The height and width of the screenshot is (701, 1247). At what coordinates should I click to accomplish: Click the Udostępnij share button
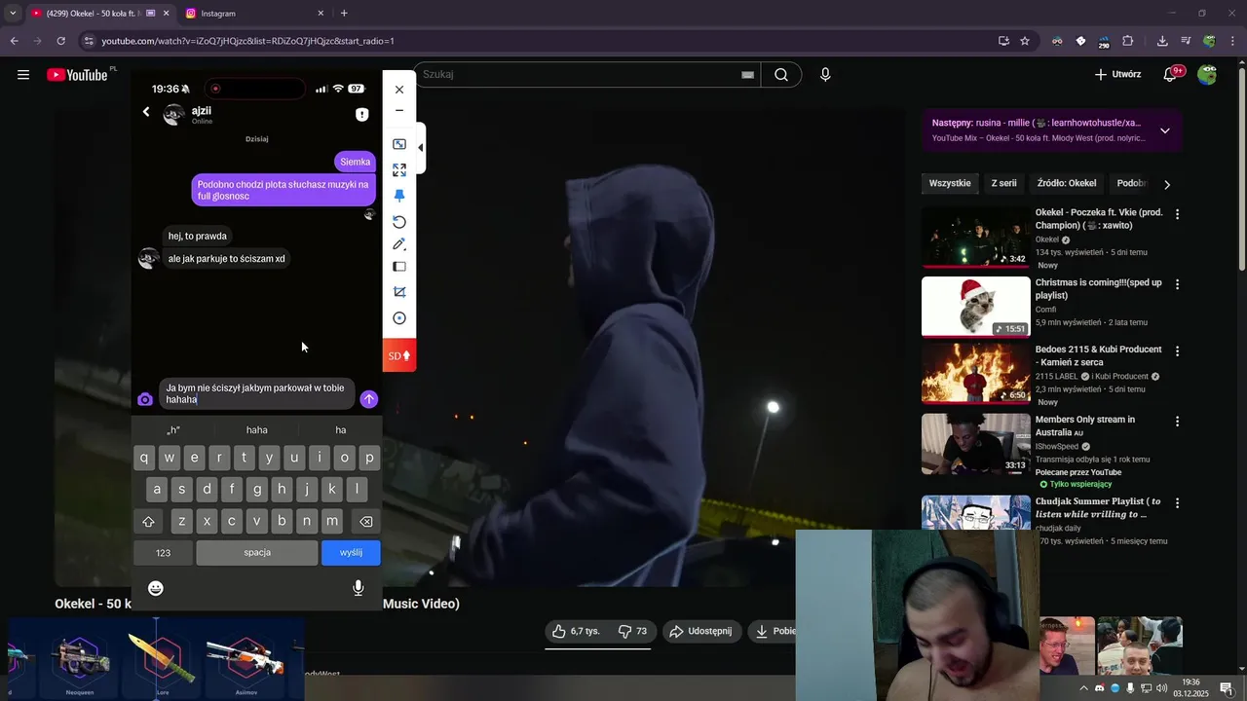[x=702, y=631]
